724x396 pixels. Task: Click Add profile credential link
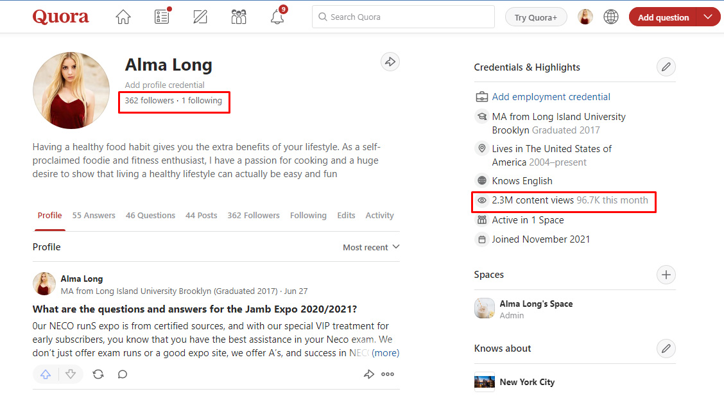pos(164,85)
